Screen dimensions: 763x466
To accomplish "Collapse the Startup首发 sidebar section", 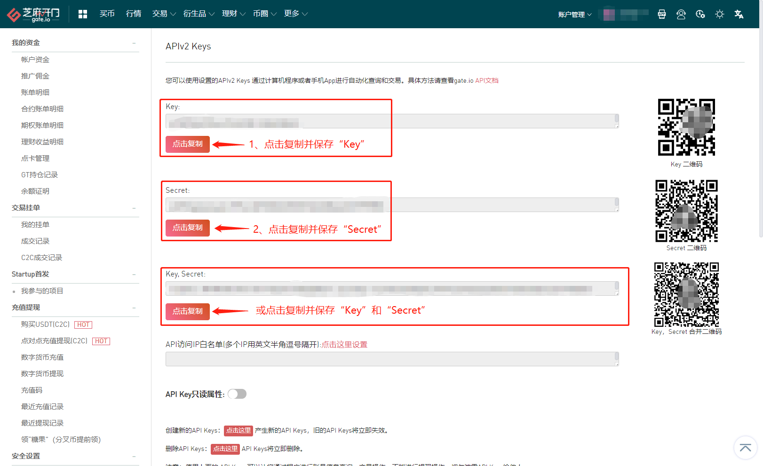I will click(x=134, y=274).
